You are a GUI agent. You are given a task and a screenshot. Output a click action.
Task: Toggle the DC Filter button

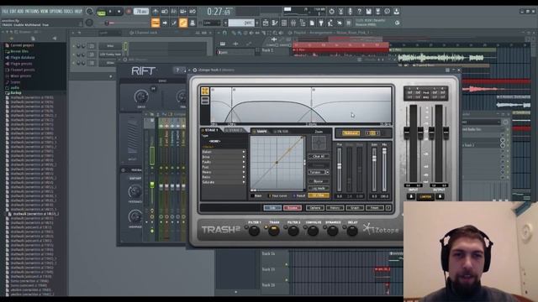pyautogui.click(x=319, y=195)
